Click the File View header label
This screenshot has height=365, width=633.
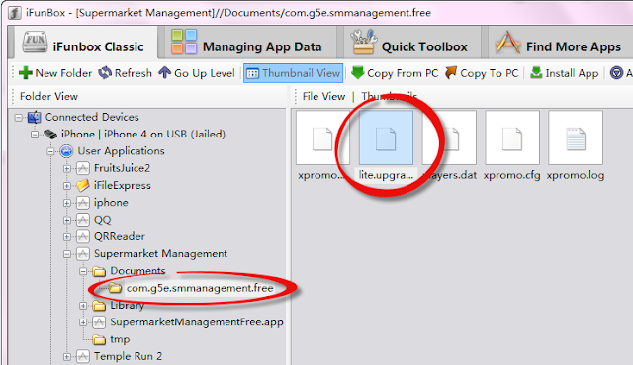[x=323, y=97]
